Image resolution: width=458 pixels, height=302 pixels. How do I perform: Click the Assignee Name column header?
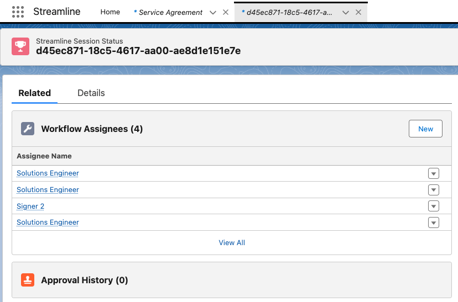(x=44, y=156)
